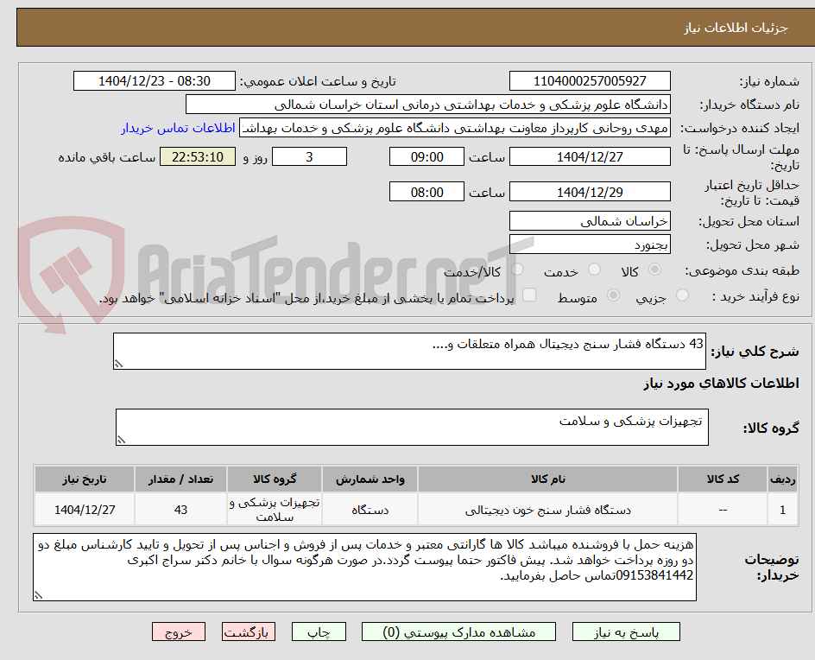Click the 'تعداد / مقدار' column header

(x=181, y=479)
